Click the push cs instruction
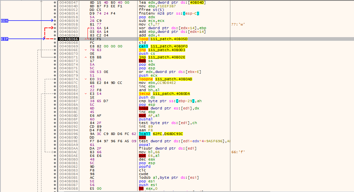The height and width of the screenshot is (192, 354). (147, 53)
